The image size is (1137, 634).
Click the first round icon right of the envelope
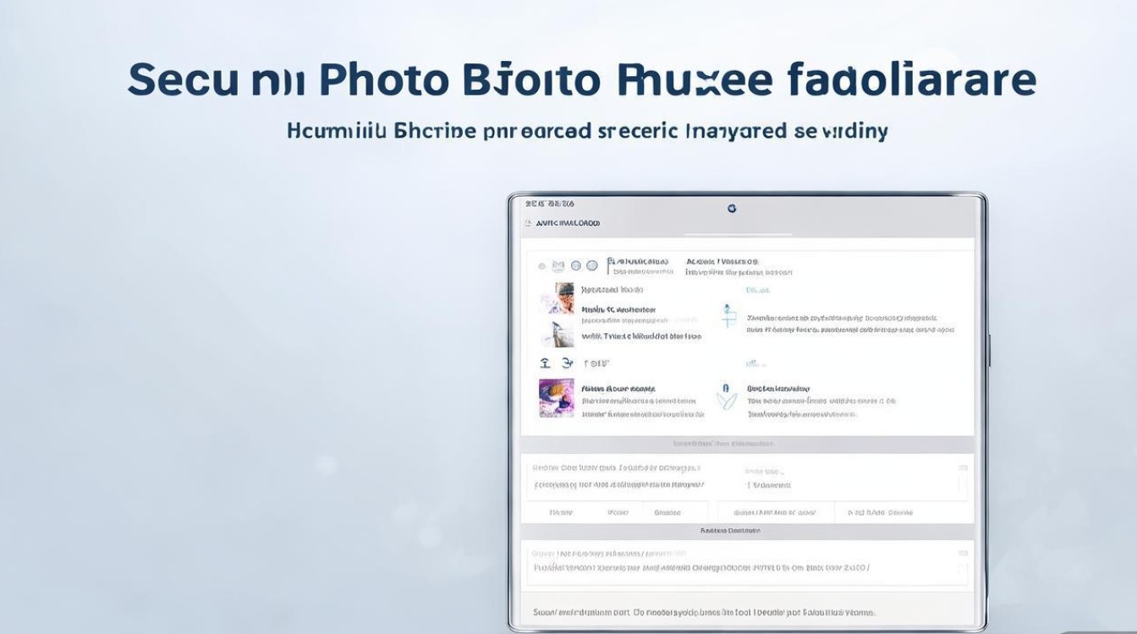576,265
